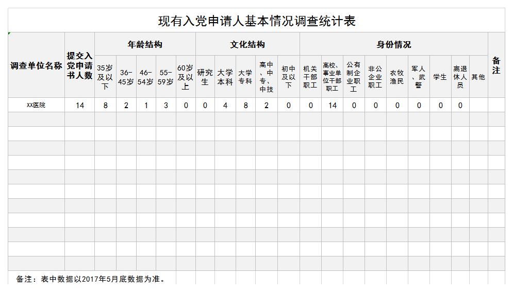Click the 60岁及以上 column header
The width and height of the screenshot is (513, 292).
click(186, 77)
